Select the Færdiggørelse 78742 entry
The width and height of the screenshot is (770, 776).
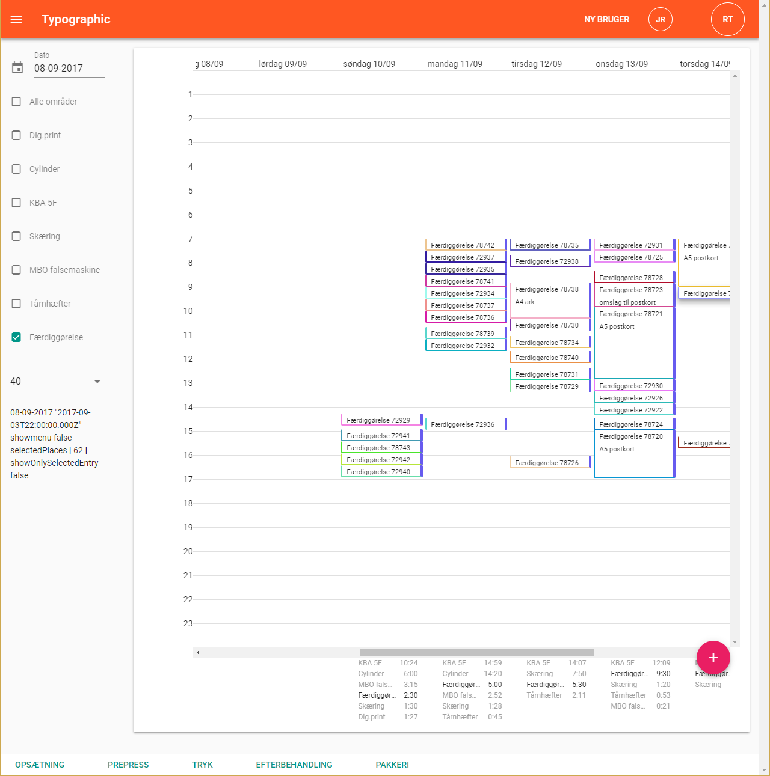pyautogui.click(x=466, y=245)
